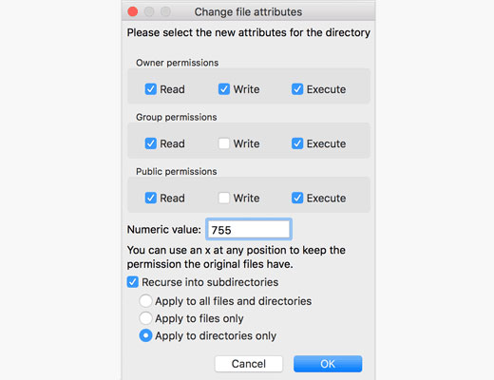Close the Change file attributes dialog

(133, 11)
